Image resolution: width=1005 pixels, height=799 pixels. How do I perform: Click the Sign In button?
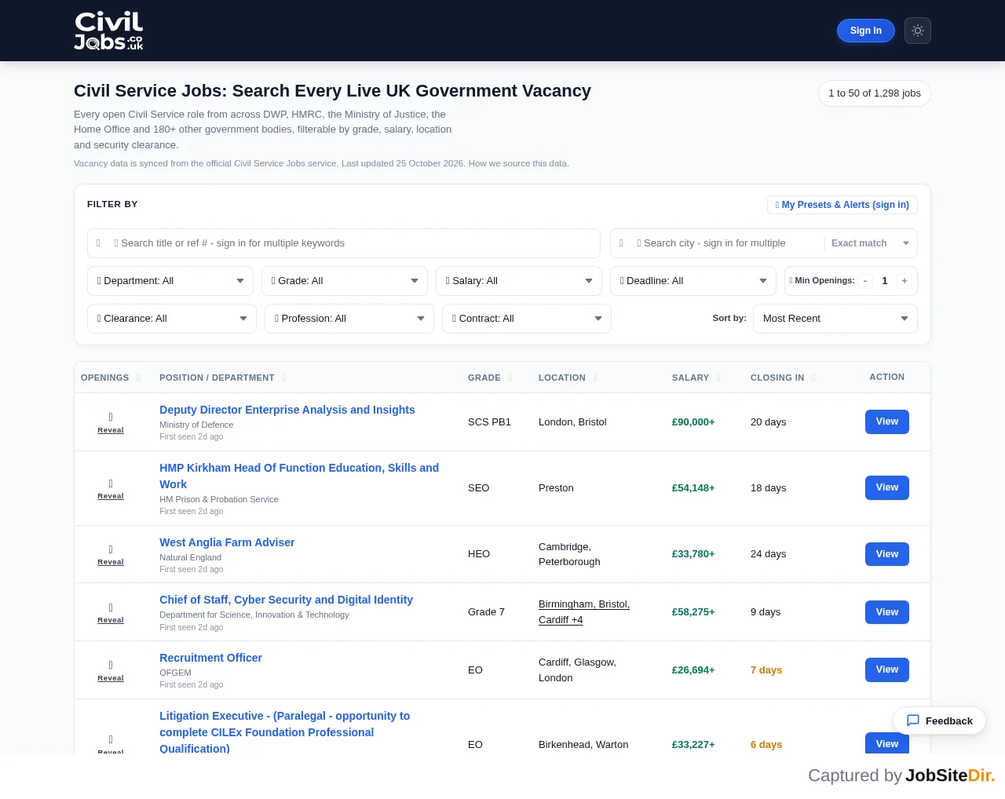tap(866, 31)
